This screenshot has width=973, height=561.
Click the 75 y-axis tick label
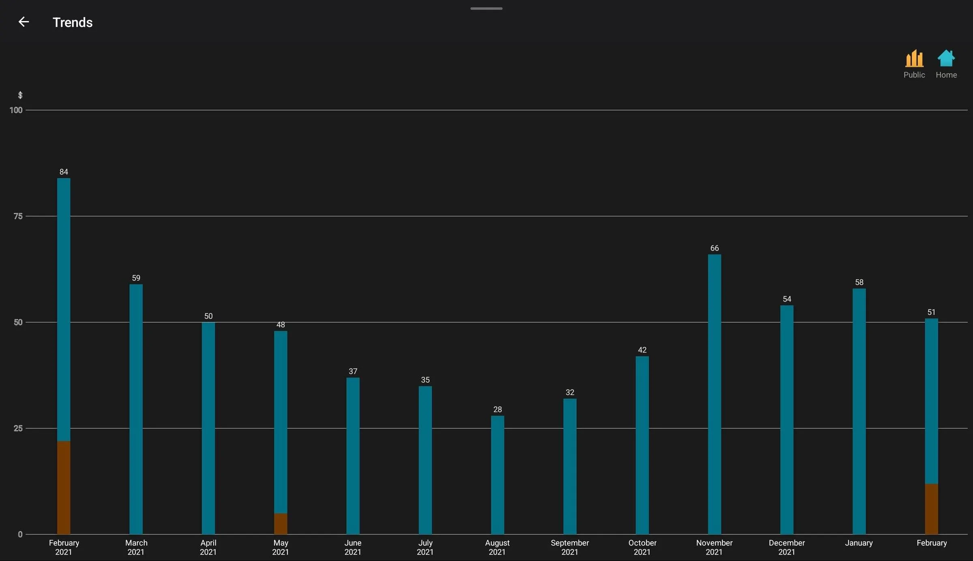click(x=18, y=216)
